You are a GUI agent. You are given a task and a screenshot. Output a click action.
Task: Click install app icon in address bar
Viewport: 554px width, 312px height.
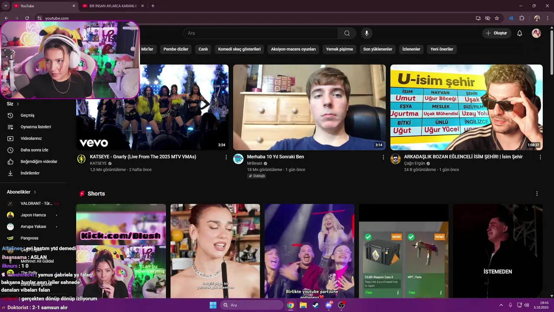(x=478, y=18)
